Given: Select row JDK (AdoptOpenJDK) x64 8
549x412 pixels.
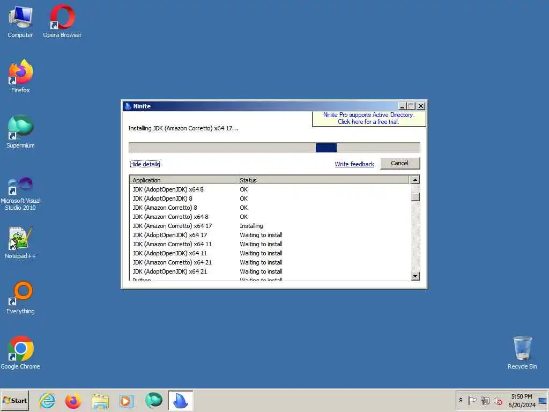Looking at the screenshot, I should click(x=270, y=189).
